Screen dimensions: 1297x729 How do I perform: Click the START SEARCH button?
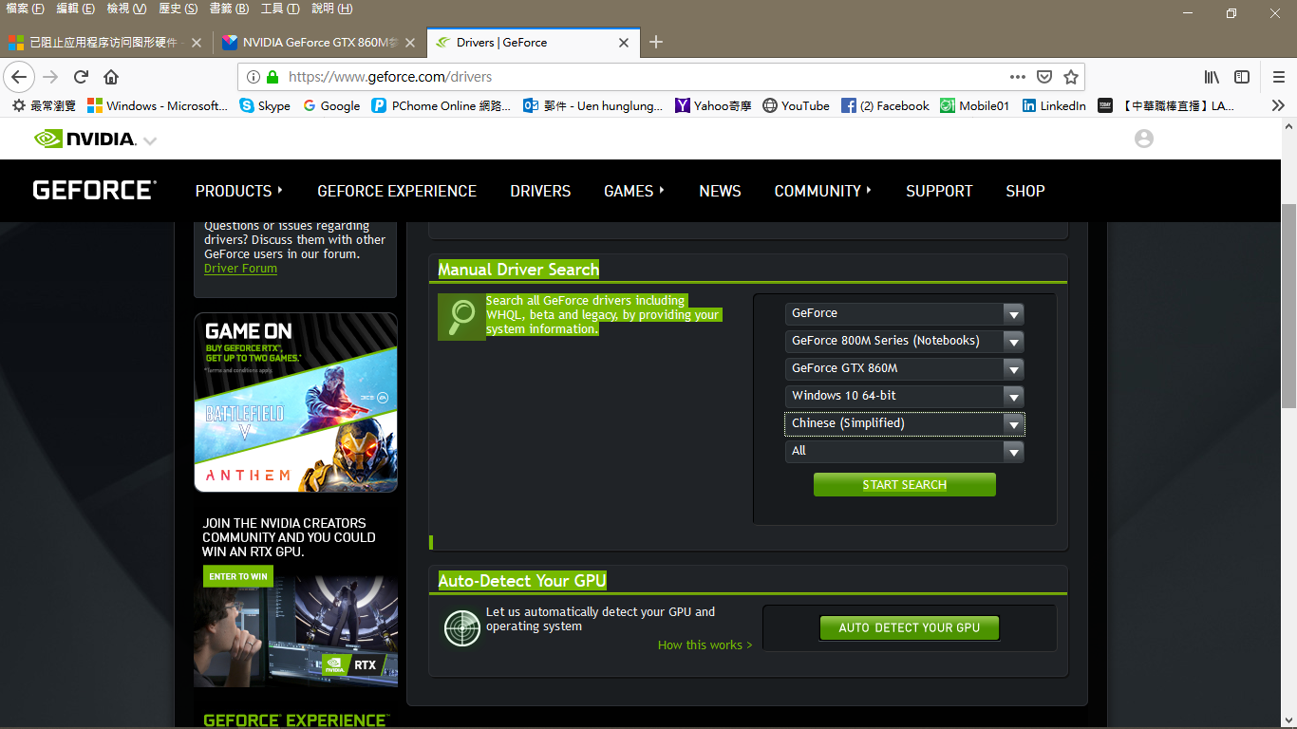pos(905,485)
